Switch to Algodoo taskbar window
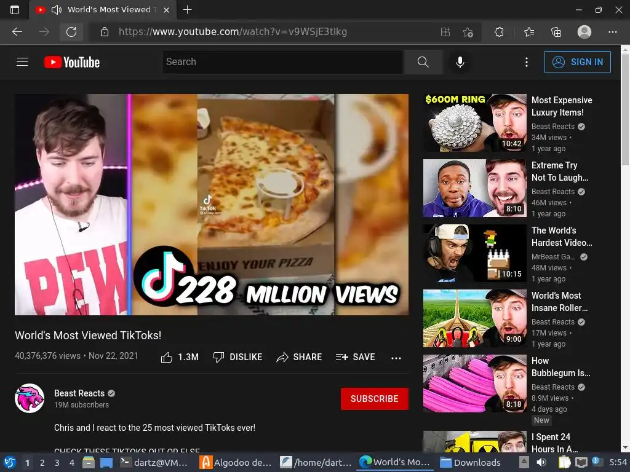The height and width of the screenshot is (472, 630). pos(236,462)
